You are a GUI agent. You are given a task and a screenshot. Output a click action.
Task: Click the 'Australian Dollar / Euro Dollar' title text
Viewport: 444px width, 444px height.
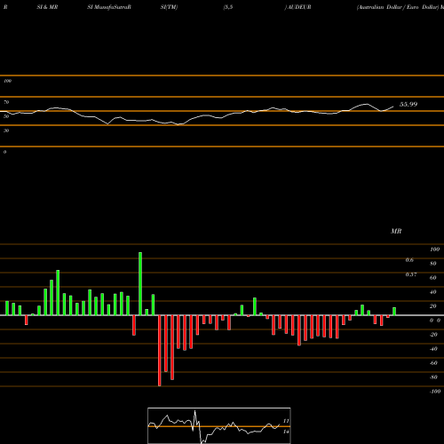398,7
